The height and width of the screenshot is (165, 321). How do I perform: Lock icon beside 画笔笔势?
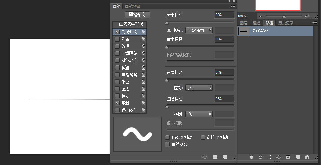(143, 75)
